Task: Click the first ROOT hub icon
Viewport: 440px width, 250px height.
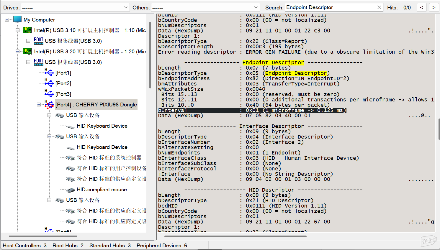Action: (38, 41)
